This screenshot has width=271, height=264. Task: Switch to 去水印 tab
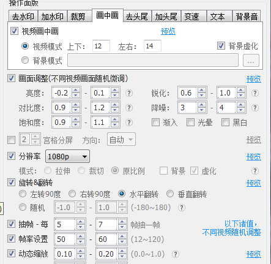[23, 17]
